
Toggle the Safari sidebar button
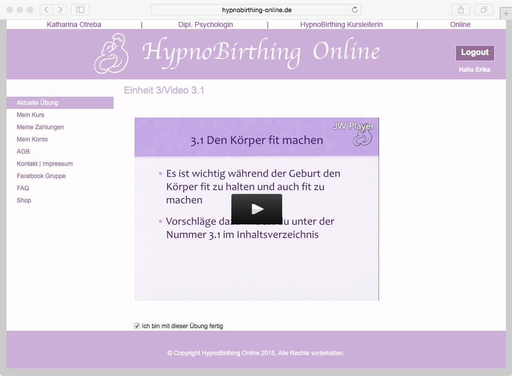pos(80,10)
